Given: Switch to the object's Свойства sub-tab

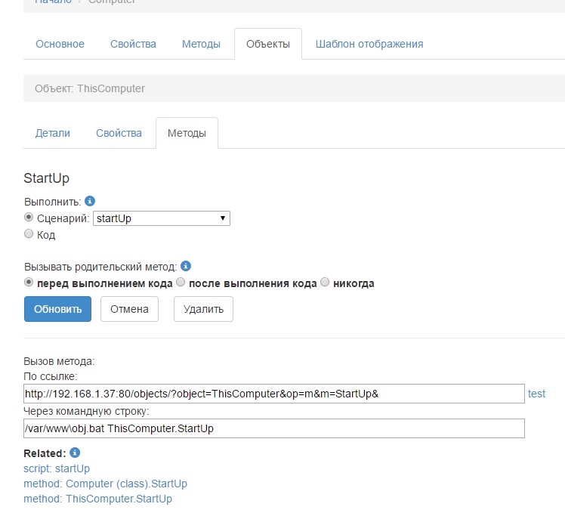Looking at the screenshot, I should click(x=119, y=133).
